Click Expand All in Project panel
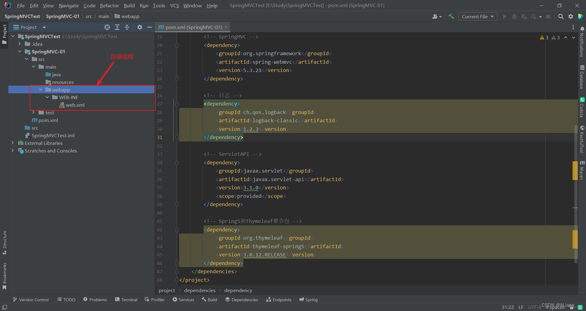 click(x=117, y=27)
